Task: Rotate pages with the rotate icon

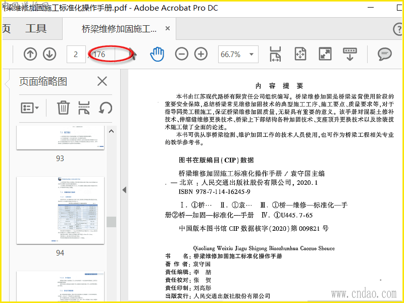Action: coord(106,108)
